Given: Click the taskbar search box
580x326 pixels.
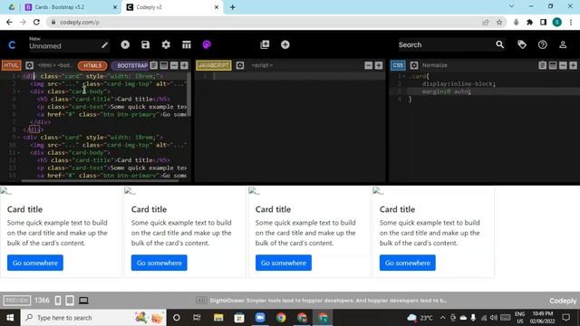Looking at the screenshot, I should tap(93, 318).
